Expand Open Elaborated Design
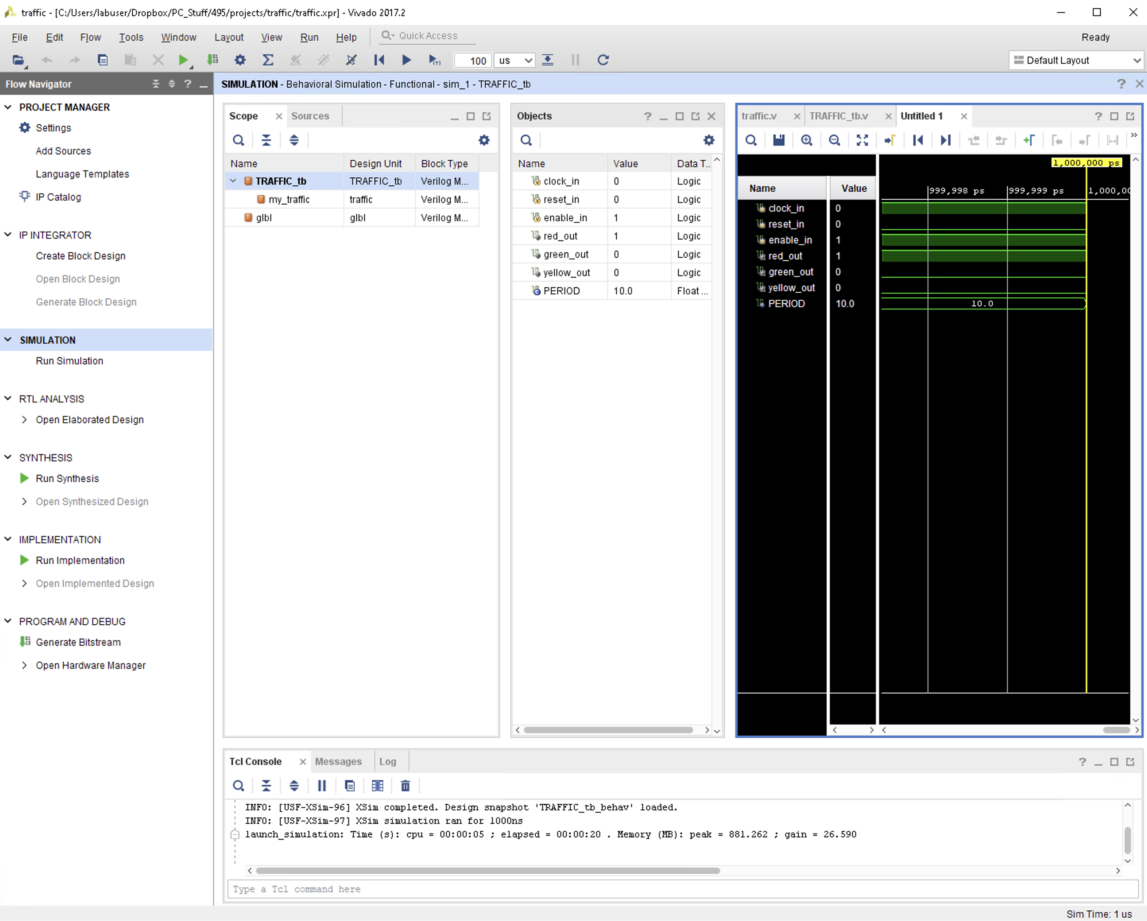 click(x=24, y=420)
